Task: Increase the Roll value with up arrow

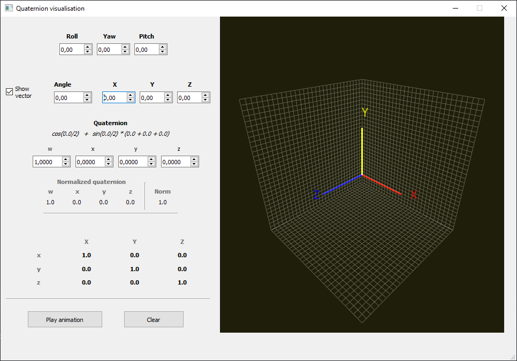Action: click(88, 47)
